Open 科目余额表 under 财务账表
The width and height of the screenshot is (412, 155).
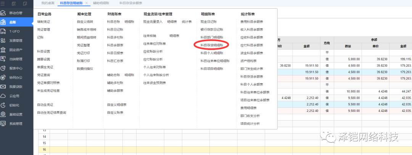(115, 45)
